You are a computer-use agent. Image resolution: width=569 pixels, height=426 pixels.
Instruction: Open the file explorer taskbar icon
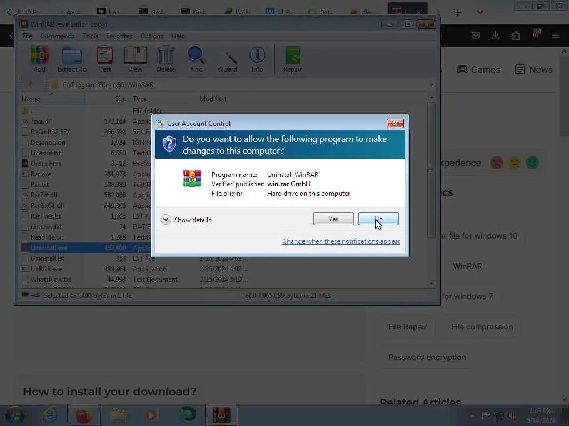[x=118, y=415]
